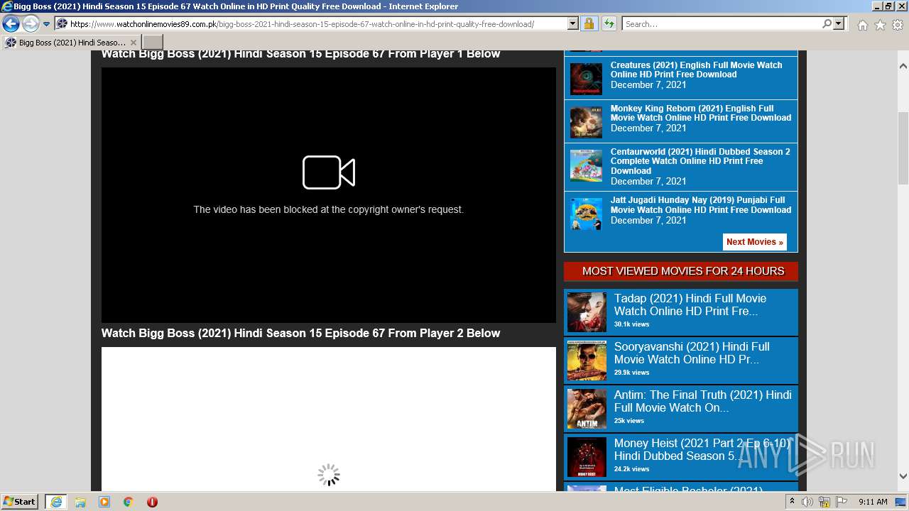Click the URL address field
The width and height of the screenshot is (909, 511).
(311, 24)
